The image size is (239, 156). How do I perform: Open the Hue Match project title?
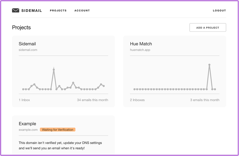point(141,44)
